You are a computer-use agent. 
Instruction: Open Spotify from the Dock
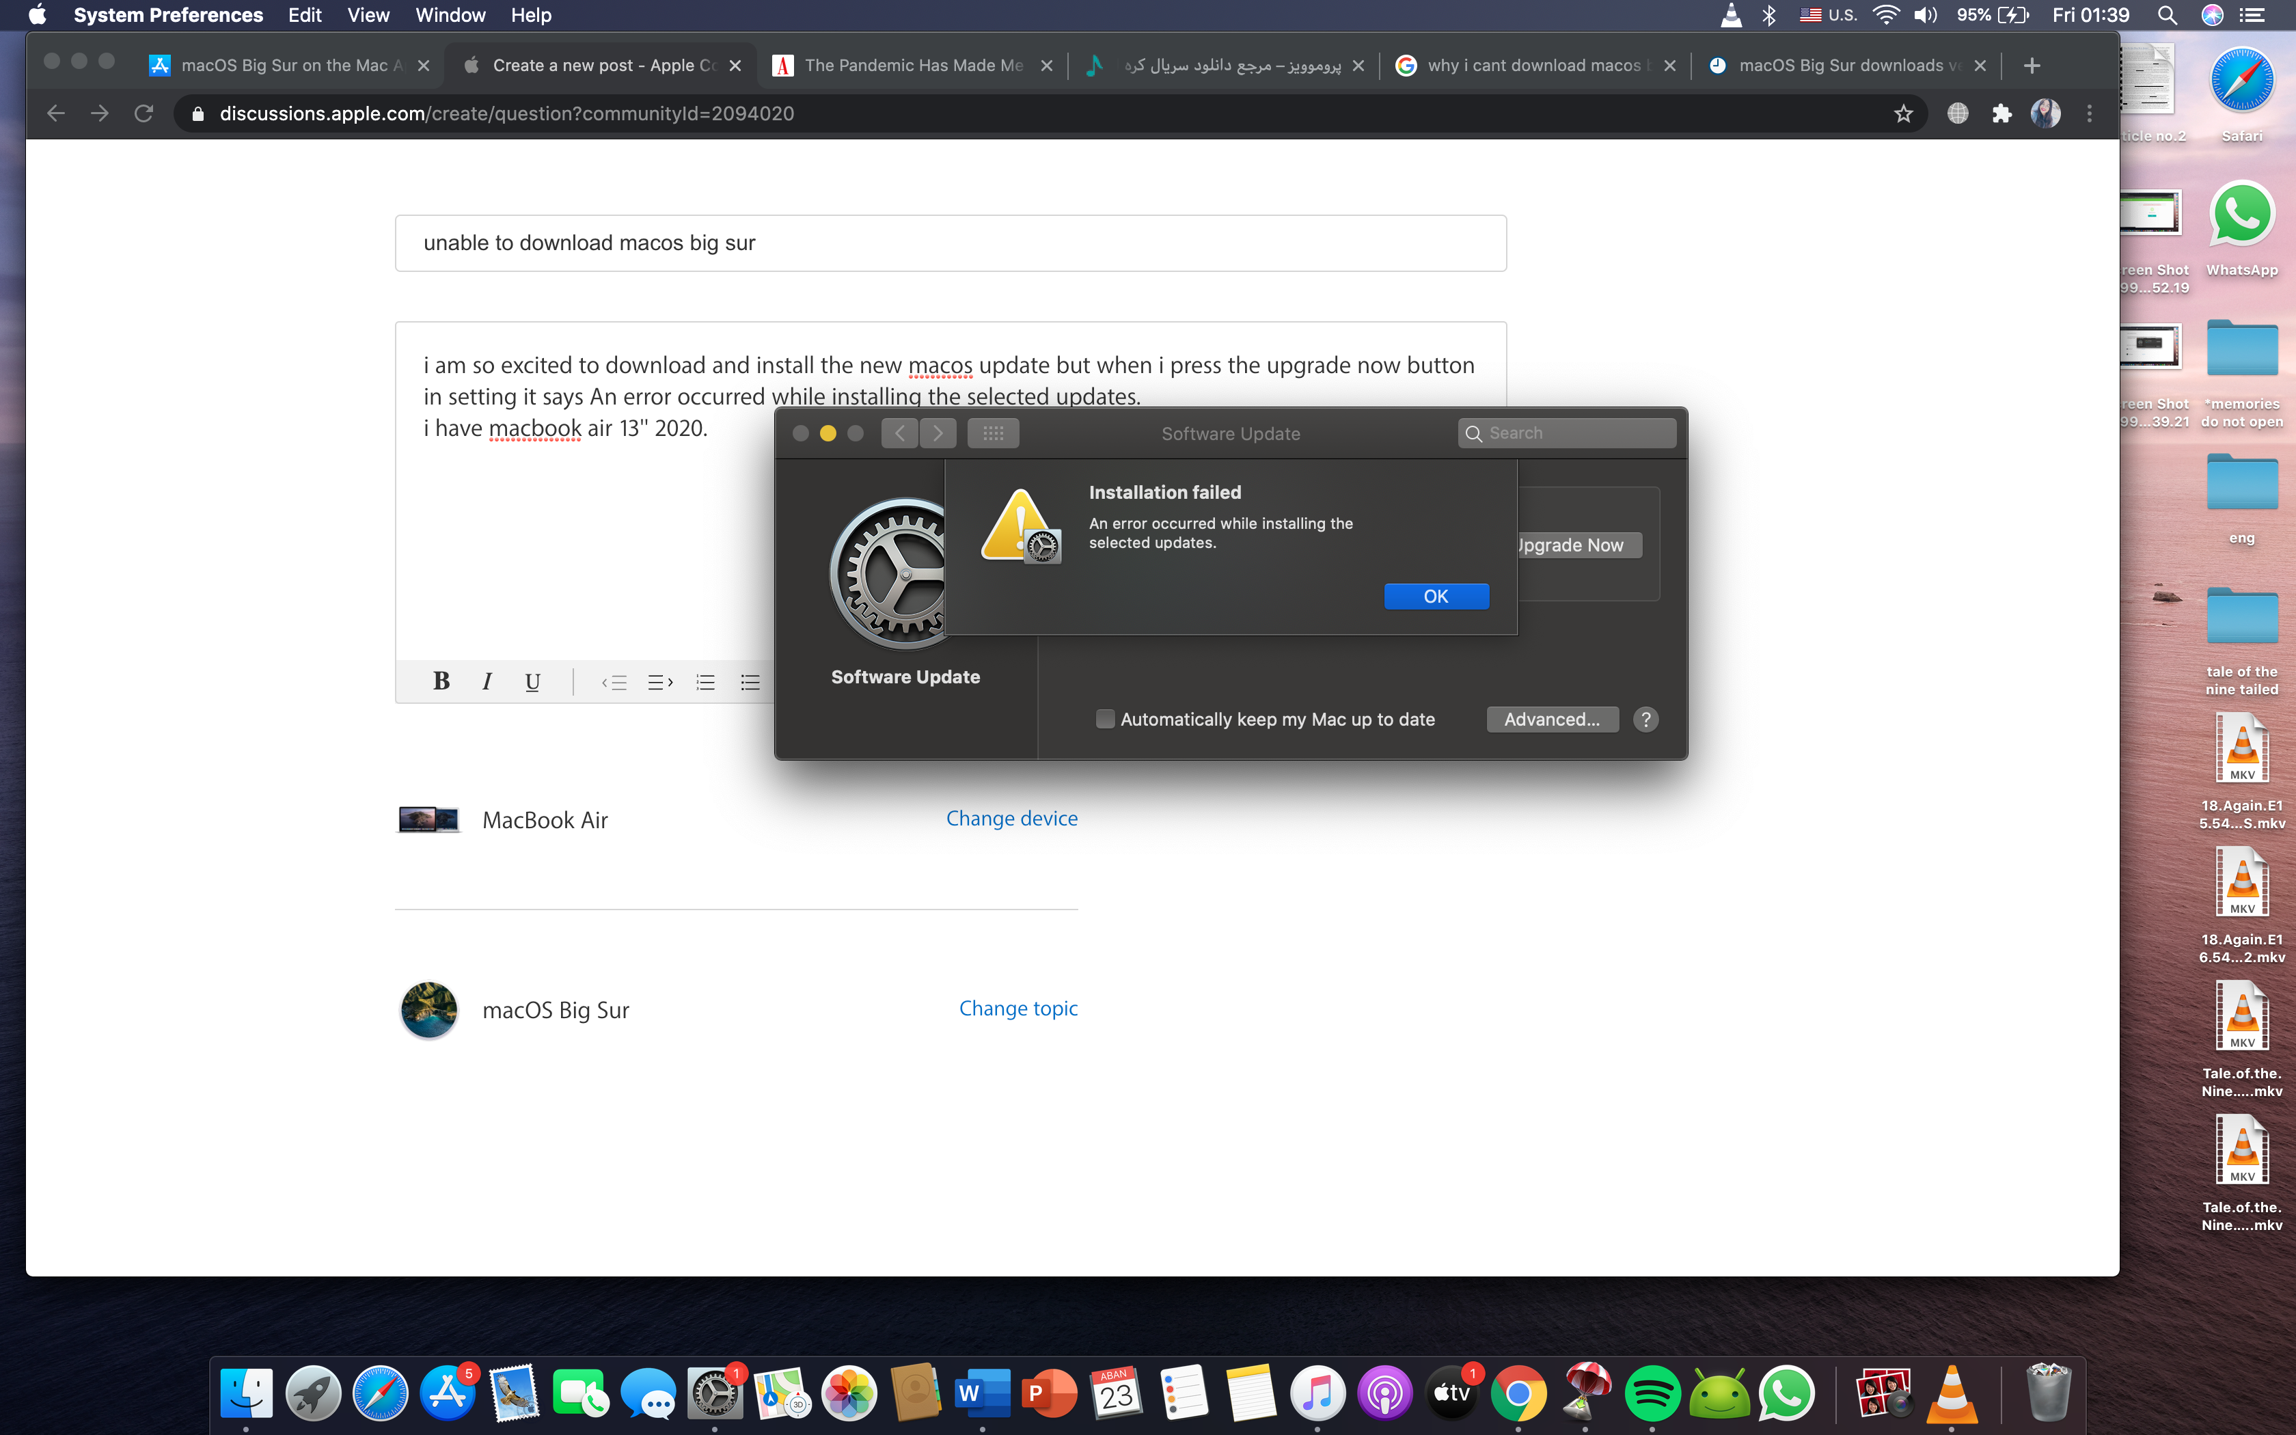[x=1652, y=1393]
